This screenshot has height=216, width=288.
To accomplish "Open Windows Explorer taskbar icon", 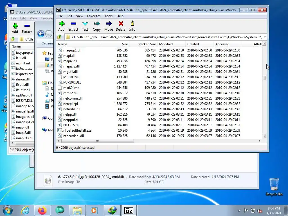I will click(x=77, y=210).
